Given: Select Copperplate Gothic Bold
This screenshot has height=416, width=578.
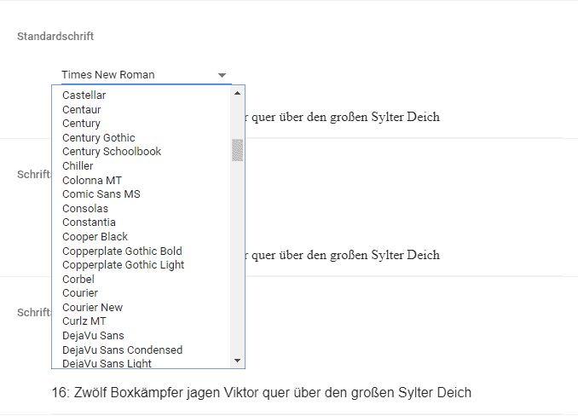Looking at the screenshot, I should point(142,251).
